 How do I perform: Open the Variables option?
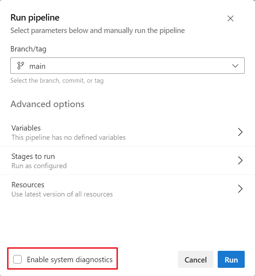point(26,128)
